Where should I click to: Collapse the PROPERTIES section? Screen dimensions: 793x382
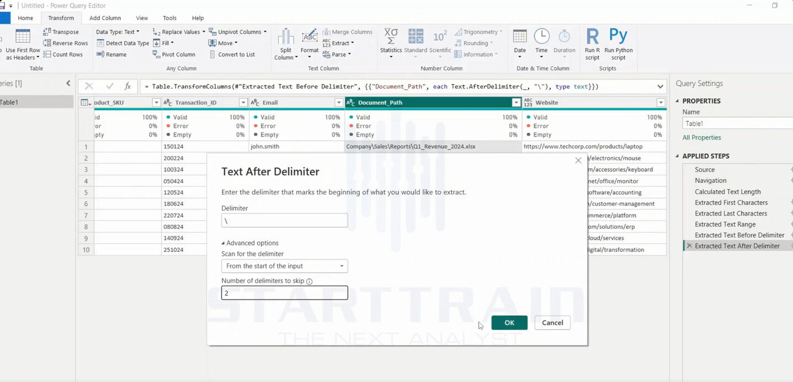click(x=678, y=101)
